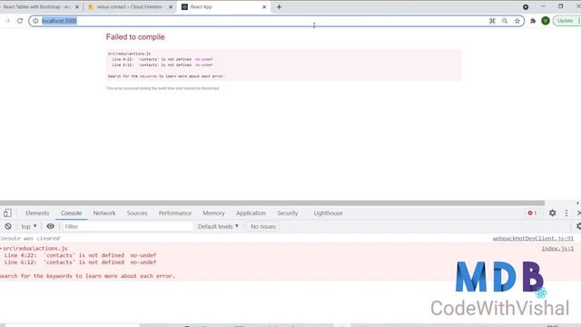
Task: Reload the localhost page
Action: tap(20, 21)
